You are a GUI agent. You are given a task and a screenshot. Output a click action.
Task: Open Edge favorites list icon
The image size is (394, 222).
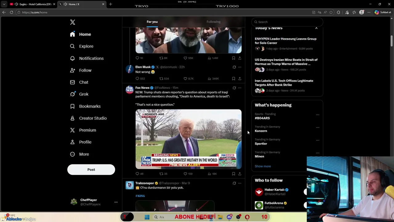(x=354, y=12)
